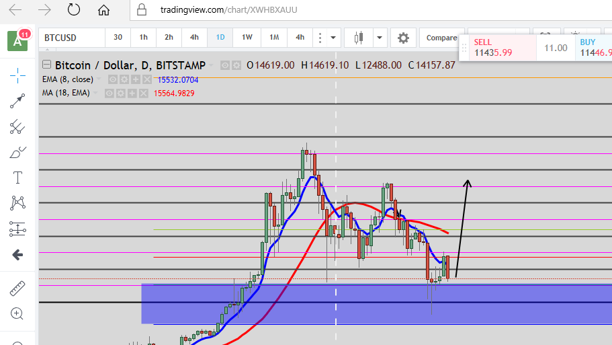The width and height of the screenshot is (612, 345).
Task: Click the browser back arrow
Action: [x=15, y=10]
